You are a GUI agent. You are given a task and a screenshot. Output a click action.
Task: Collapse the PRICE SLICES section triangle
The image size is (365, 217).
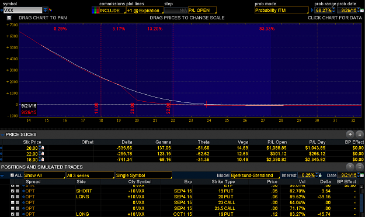[x=2, y=135]
